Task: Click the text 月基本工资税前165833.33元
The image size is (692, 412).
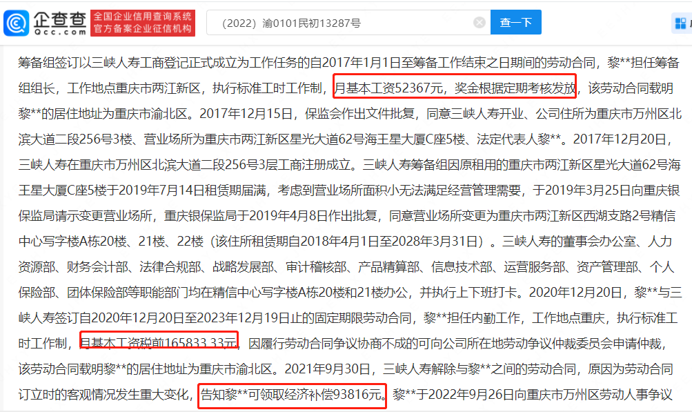Action: coord(159,343)
